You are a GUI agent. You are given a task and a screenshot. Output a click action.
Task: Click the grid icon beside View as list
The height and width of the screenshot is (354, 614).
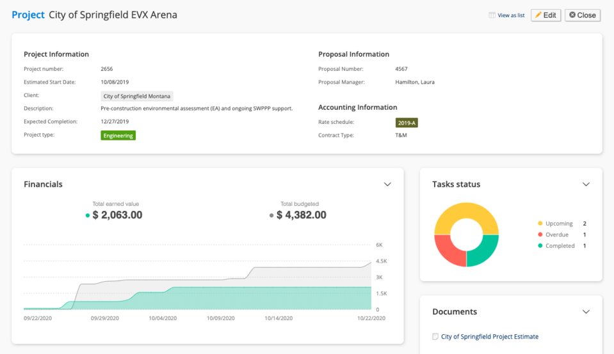click(492, 15)
